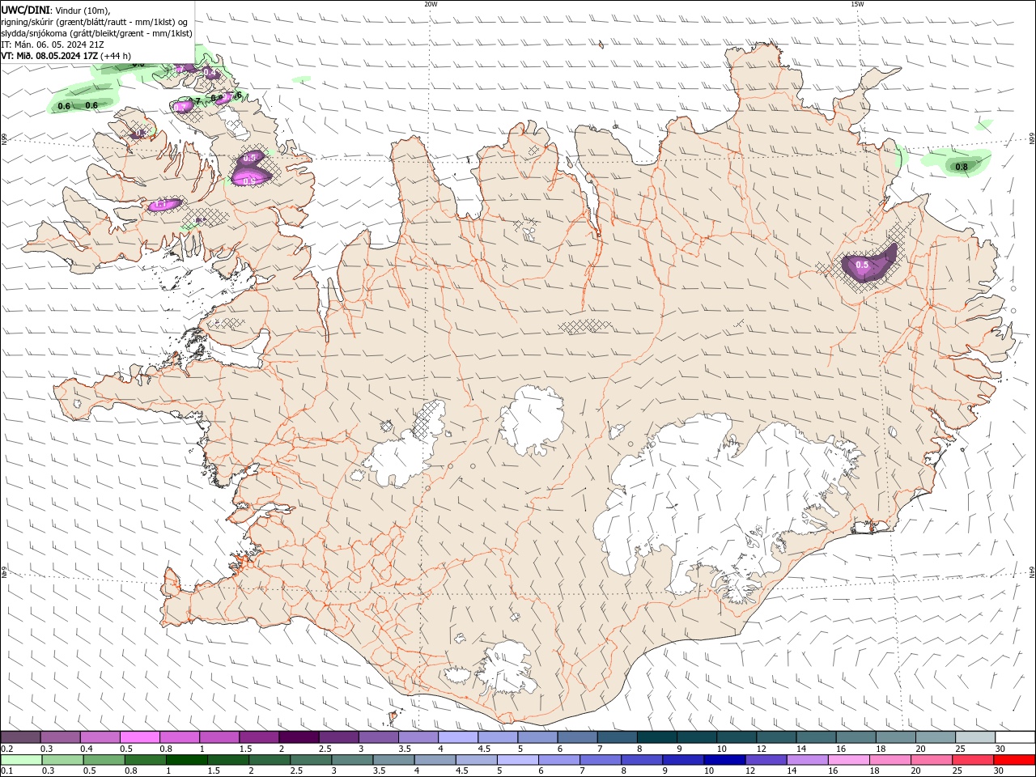Click the 'slydda/snjókoma' legend description line

click(96, 33)
